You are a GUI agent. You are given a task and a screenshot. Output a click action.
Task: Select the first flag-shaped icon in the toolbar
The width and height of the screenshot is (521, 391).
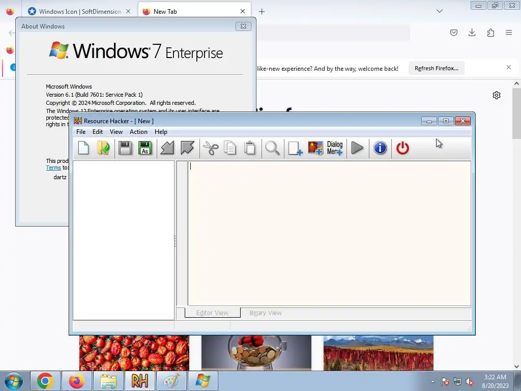click(x=167, y=148)
